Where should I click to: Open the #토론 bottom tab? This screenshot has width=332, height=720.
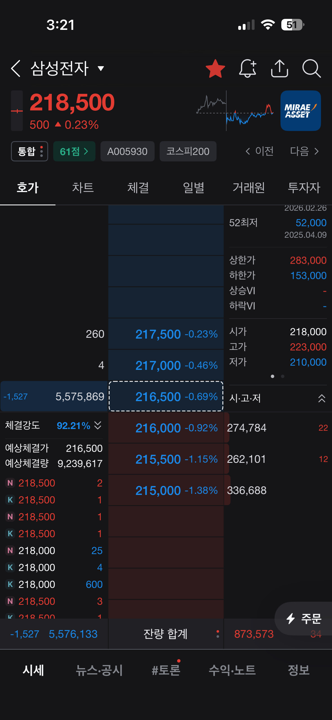(166, 670)
